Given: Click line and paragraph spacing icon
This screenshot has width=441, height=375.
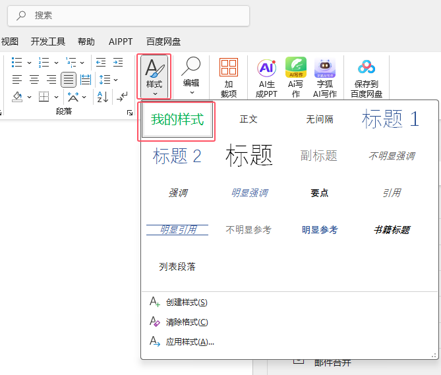Looking at the screenshot, I should pyautogui.click(x=105, y=80).
